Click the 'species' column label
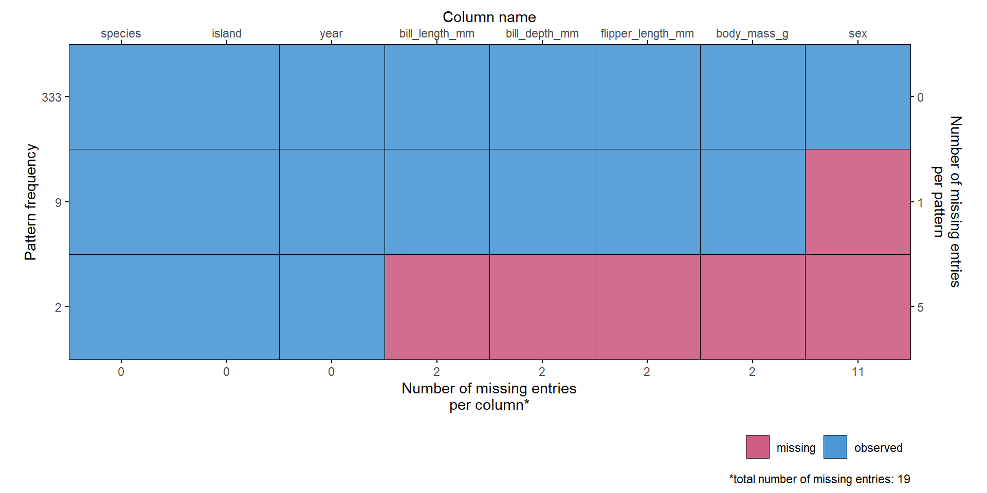 coord(121,34)
